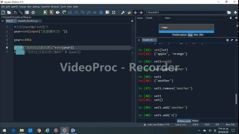
Task: Open the Consoles menu
Action: pos(46,7)
